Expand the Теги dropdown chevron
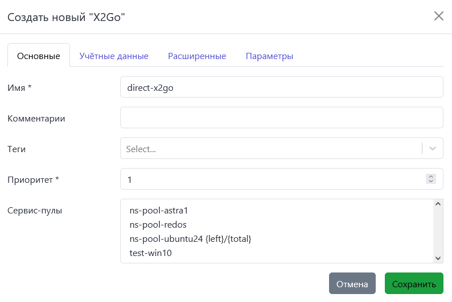452x302 pixels. click(433, 149)
